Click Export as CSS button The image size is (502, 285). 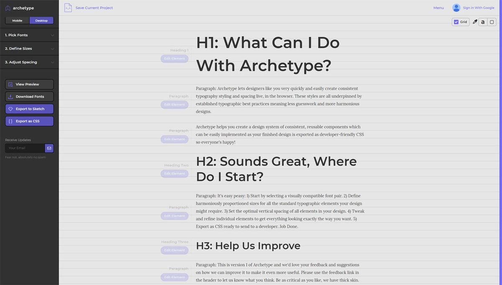pos(29,121)
